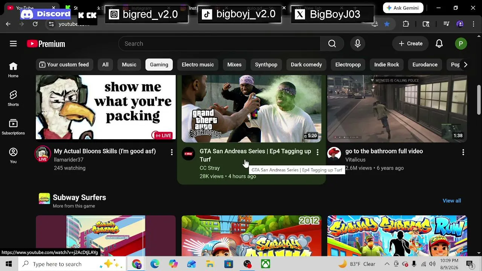Click the magnifier search button
Image resolution: width=482 pixels, height=271 pixels.
tap(332, 44)
